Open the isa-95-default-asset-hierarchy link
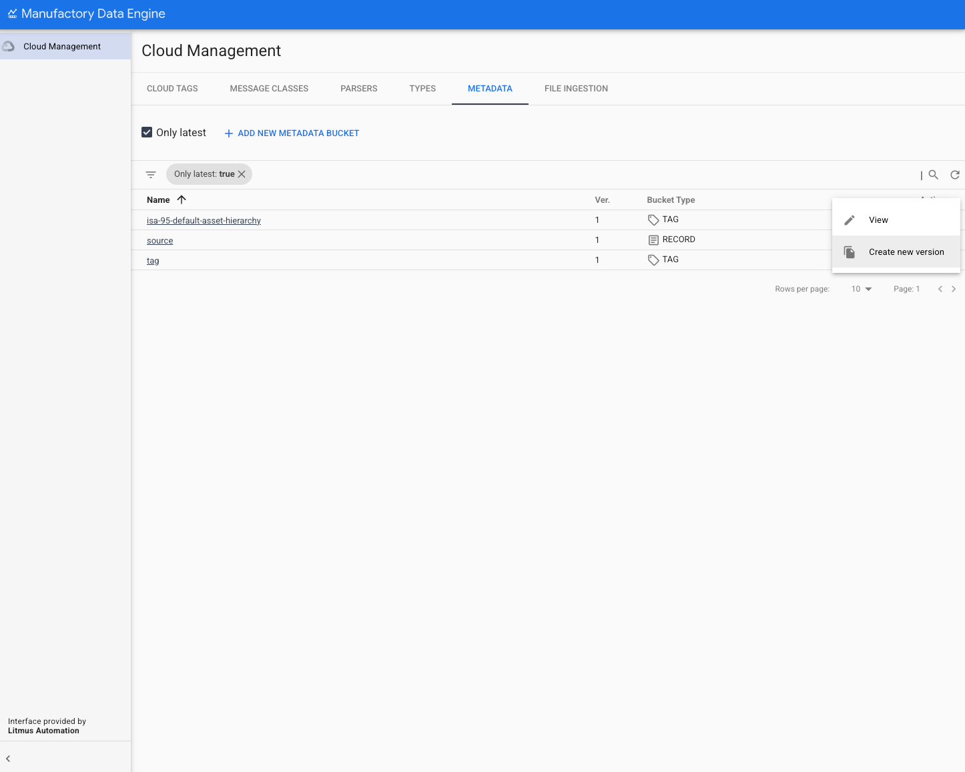965x772 pixels. (204, 221)
